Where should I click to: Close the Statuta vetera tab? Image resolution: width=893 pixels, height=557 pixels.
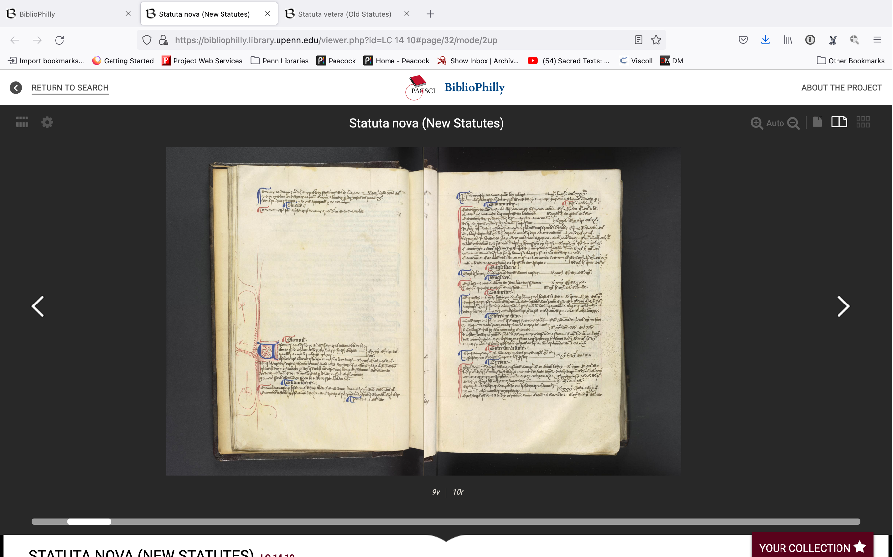(407, 14)
